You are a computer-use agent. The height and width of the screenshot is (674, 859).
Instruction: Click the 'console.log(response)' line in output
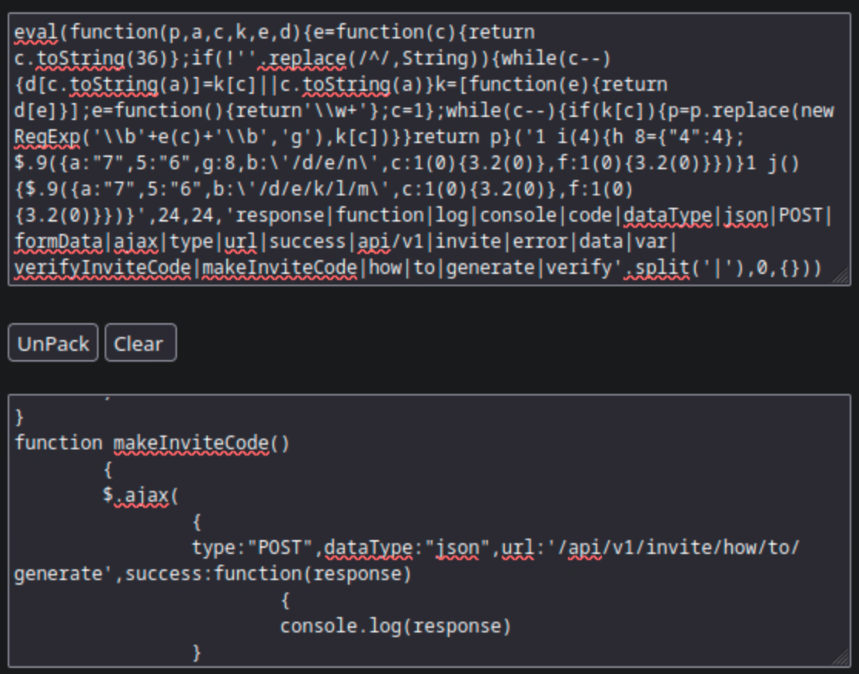click(396, 626)
